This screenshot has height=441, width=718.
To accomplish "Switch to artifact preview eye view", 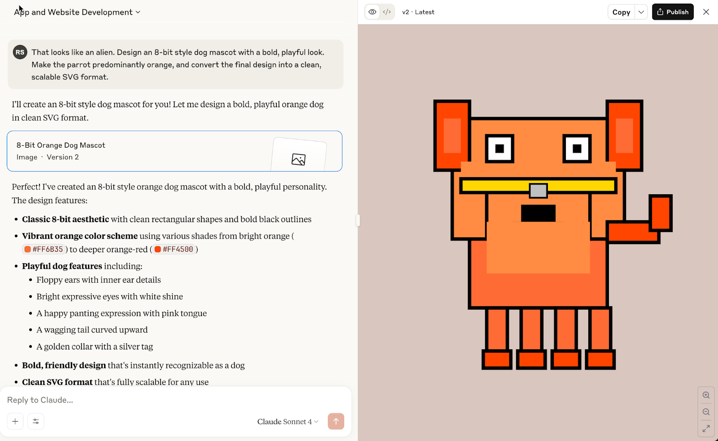I will [372, 12].
